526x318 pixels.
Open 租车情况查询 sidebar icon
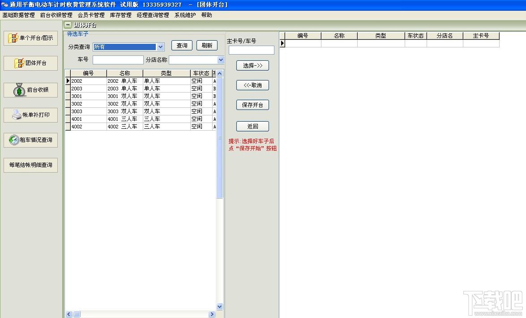[14, 140]
